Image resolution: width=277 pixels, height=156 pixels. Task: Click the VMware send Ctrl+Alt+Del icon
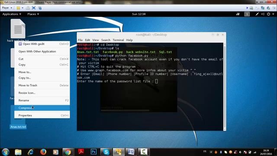click(x=28, y=8)
